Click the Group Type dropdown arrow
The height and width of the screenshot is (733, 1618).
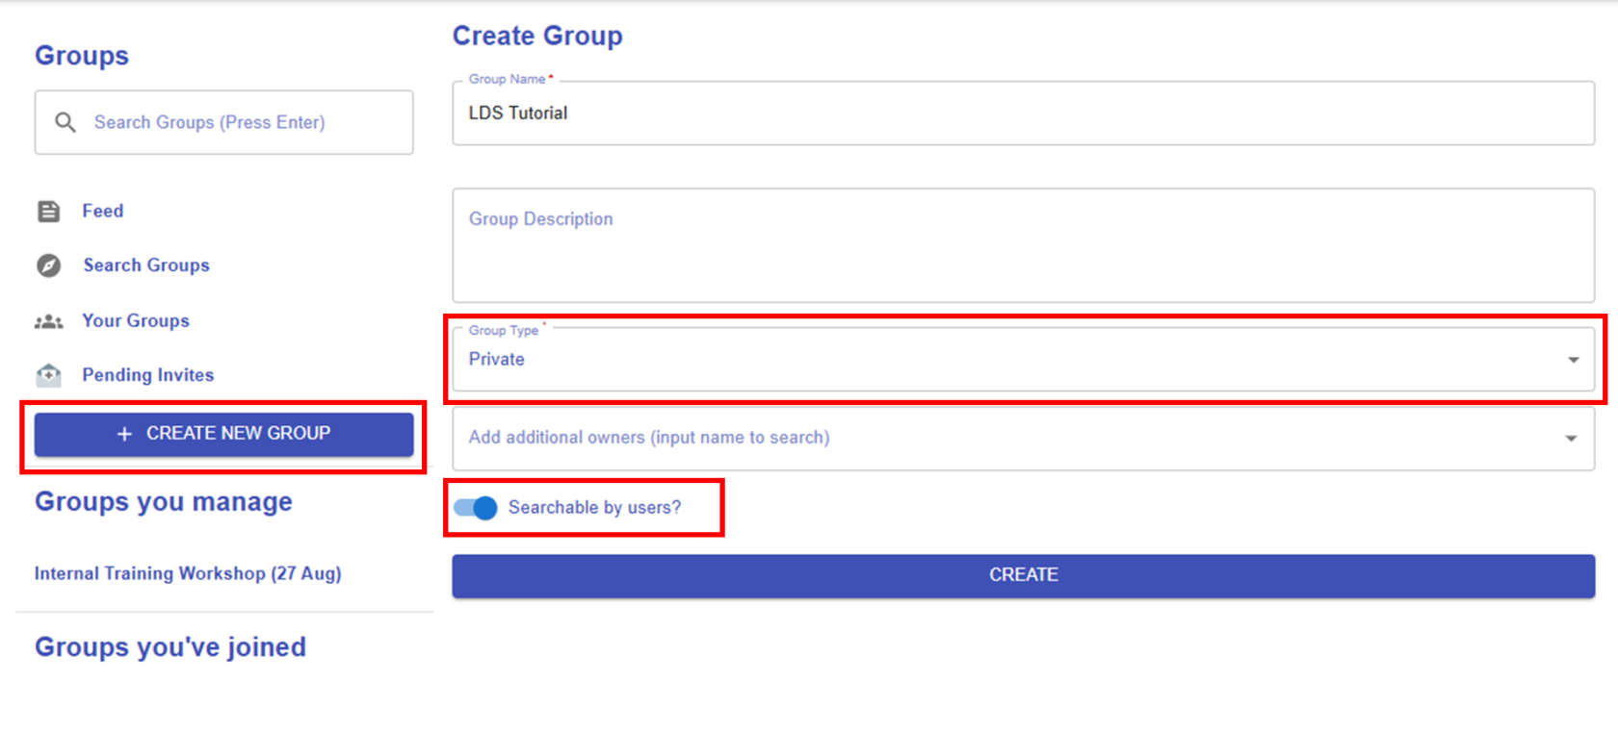pyautogui.click(x=1573, y=360)
